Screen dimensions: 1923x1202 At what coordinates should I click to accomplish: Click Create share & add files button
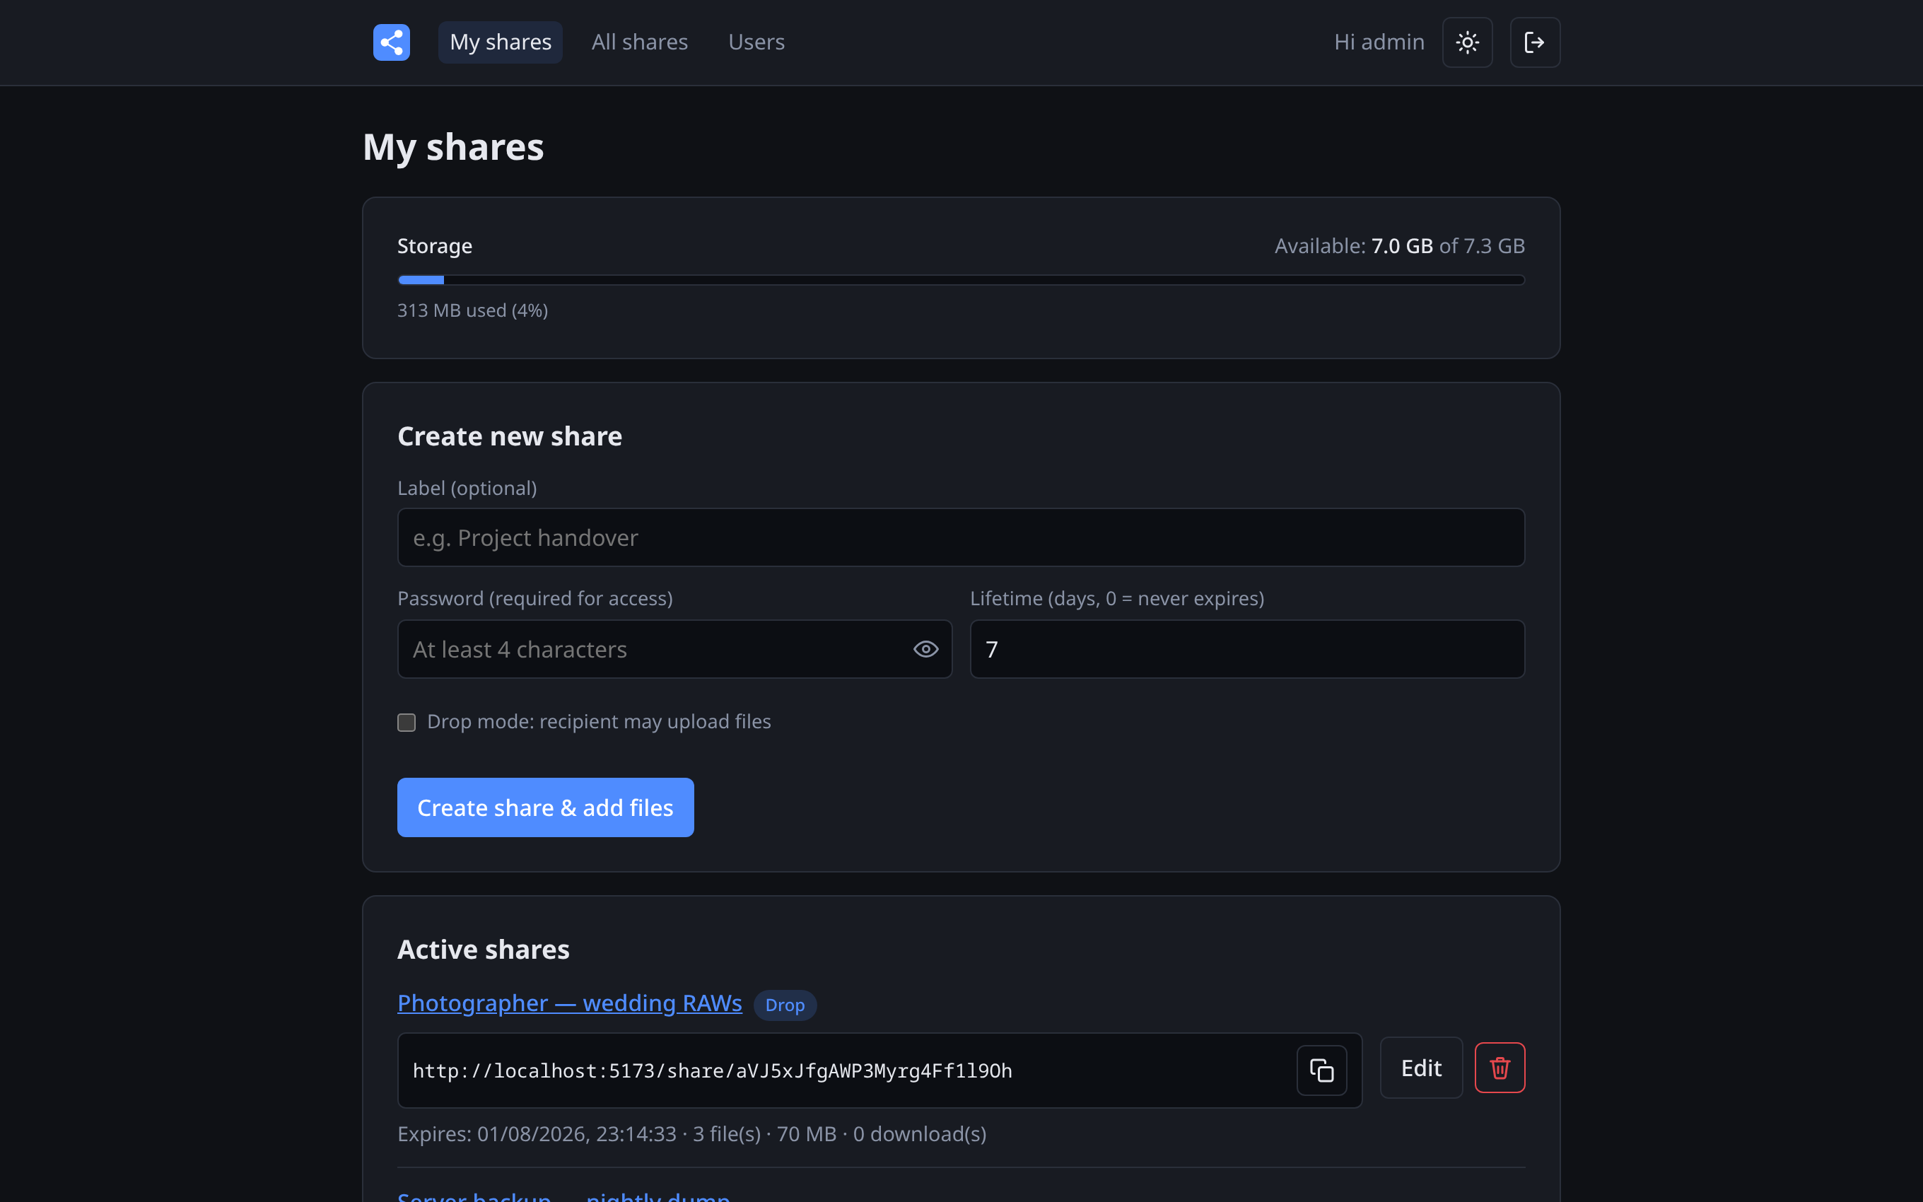[545, 807]
